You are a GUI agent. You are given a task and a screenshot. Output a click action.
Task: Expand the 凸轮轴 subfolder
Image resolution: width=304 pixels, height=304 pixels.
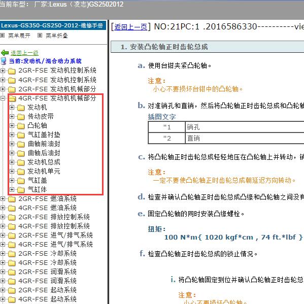12,125
